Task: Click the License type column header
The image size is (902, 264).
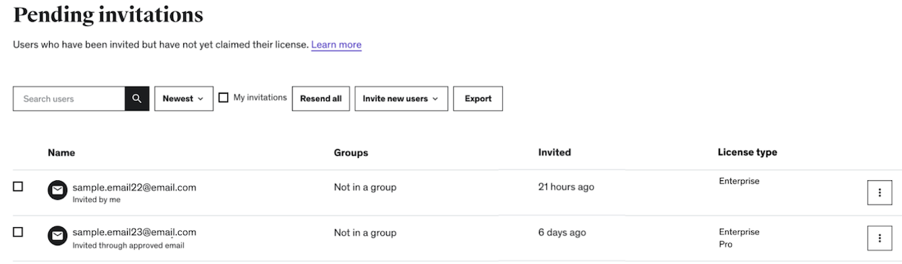Action: coord(747,152)
